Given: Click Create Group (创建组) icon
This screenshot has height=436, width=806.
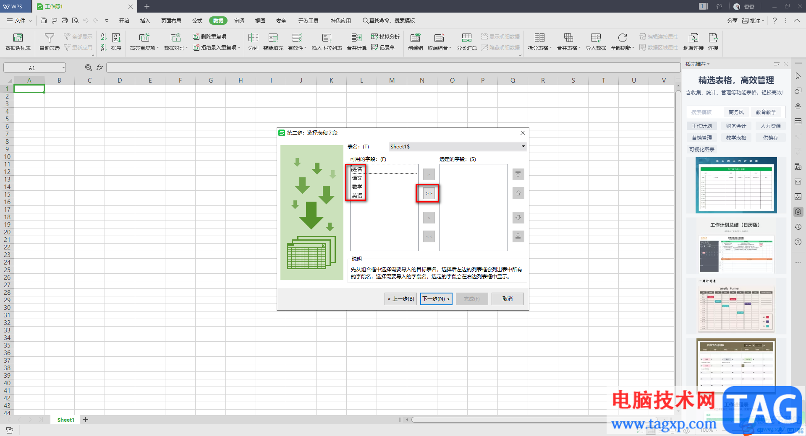Looking at the screenshot, I should [415, 38].
